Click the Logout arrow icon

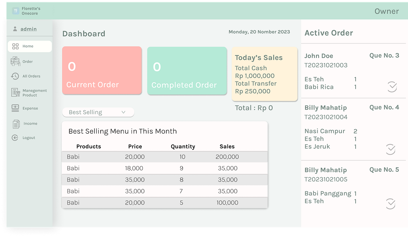pos(15,138)
